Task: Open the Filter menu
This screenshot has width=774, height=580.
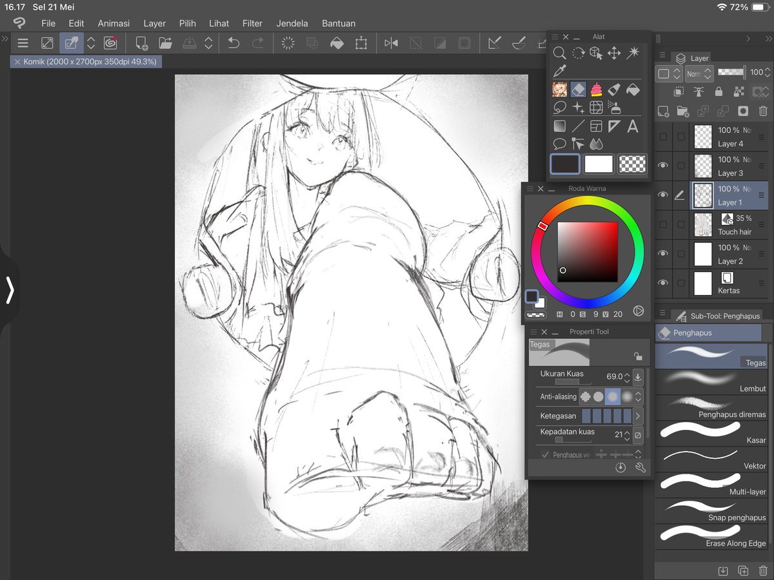Action: pyautogui.click(x=252, y=23)
